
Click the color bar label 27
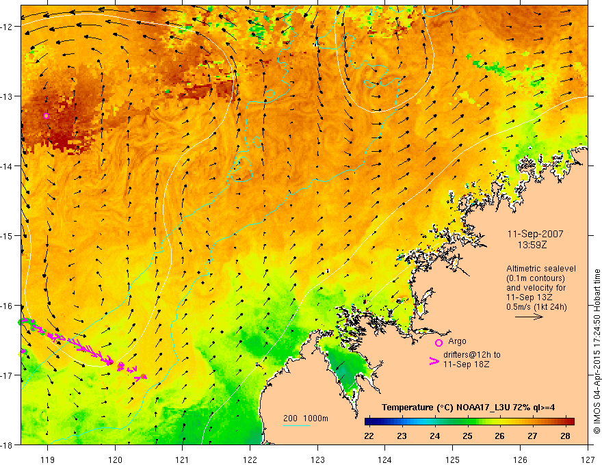(x=532, y=436)
